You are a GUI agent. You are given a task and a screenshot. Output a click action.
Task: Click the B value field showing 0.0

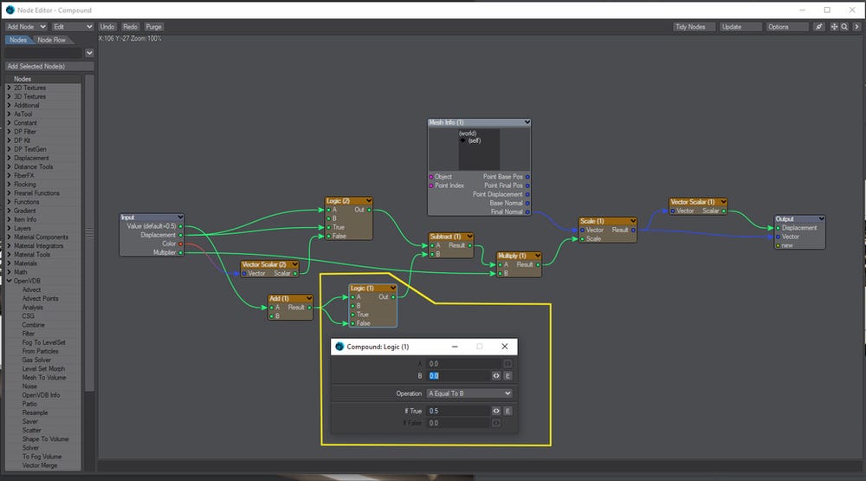(458, 376)
